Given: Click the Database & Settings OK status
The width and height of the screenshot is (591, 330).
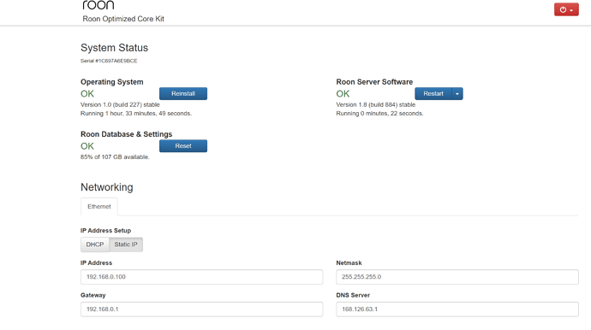Looking at the screenshot, I should 87,146.
